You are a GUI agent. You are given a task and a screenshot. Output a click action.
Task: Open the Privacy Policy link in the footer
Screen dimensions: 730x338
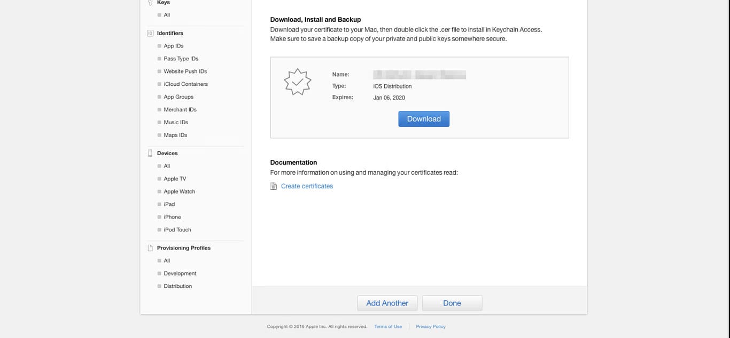click(x=430, y=326)
